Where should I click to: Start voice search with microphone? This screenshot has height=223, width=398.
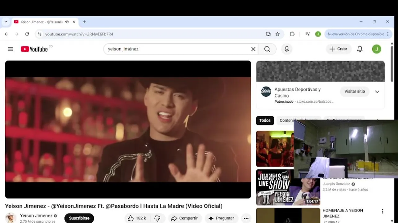287,49
